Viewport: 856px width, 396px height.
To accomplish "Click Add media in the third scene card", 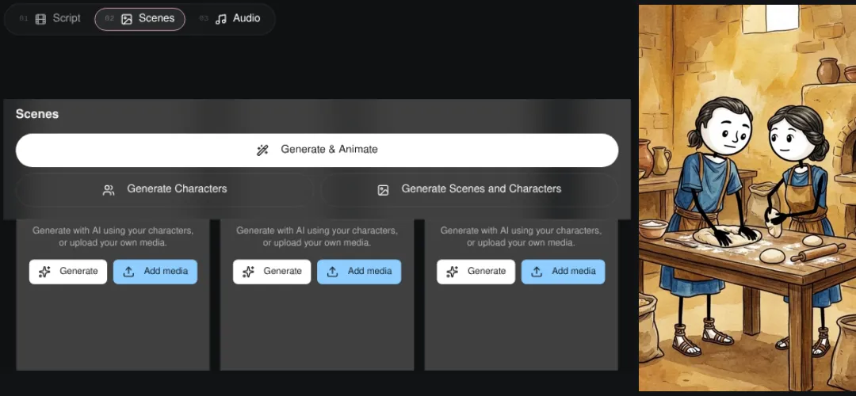I will pos(563,272).
